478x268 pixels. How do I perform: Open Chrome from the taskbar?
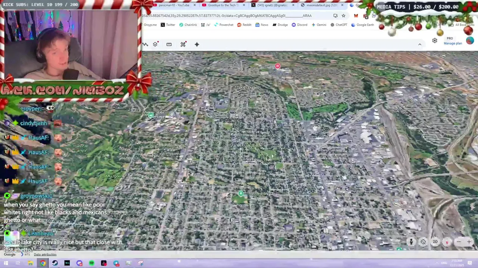pyautogui.click(x=43, y=263)
